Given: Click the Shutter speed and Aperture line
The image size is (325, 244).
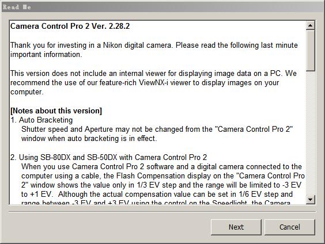Looking at the screenshot, I should click(157, 129).
